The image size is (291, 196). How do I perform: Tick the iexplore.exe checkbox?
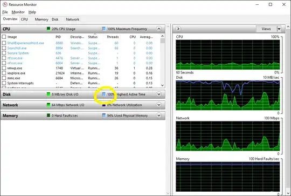[4, 73]
